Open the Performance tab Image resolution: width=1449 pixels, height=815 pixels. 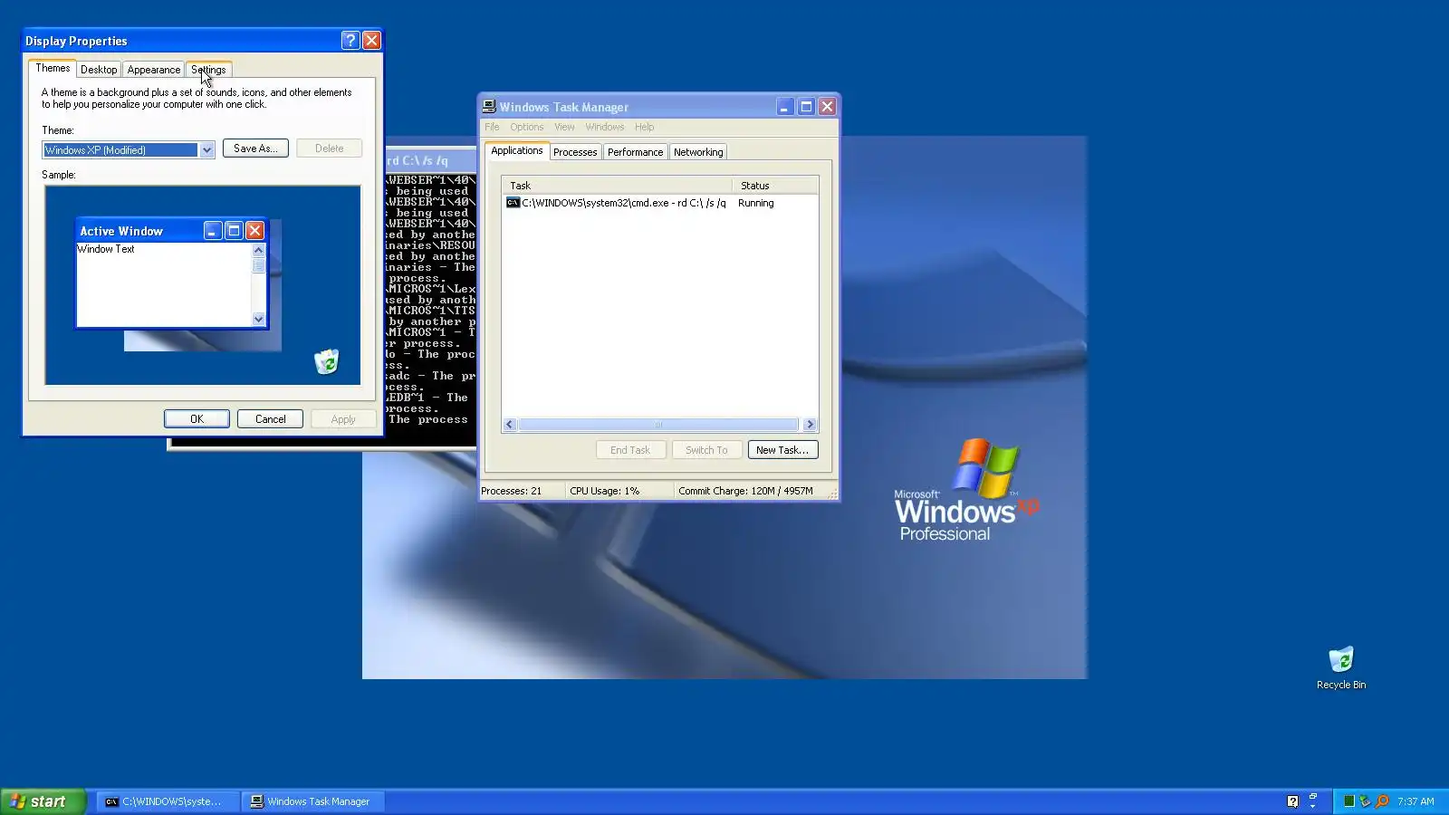tap(635, 152)
